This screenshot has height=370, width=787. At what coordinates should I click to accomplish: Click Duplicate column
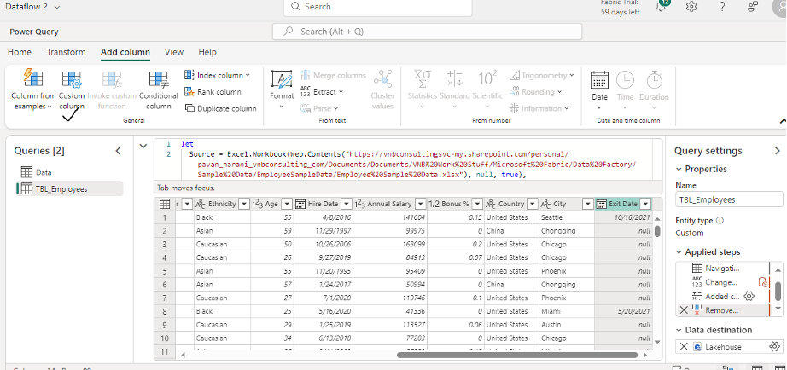[220, 108]
